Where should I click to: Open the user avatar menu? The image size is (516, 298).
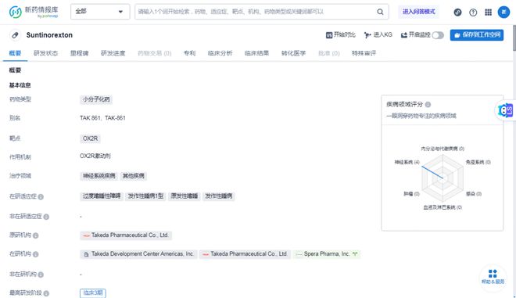click(x=503, y=13)
